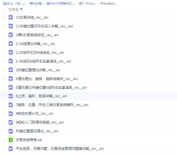Image resolution: width=177 pixels, height=156 pixels.
Task: Click video icon for 6止损，盈利，胜率讲解
Action: tap(11, 96)
